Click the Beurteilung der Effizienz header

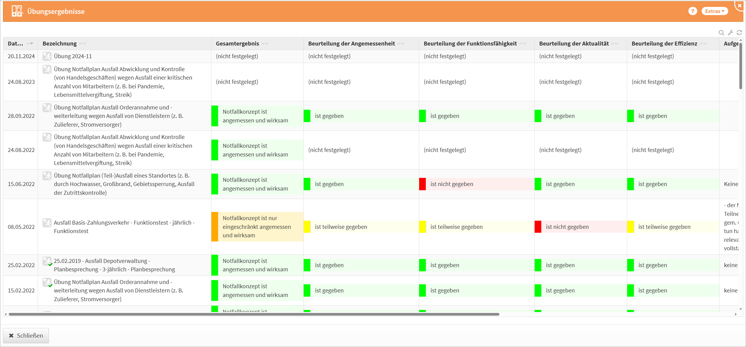(x=664, y=44)
